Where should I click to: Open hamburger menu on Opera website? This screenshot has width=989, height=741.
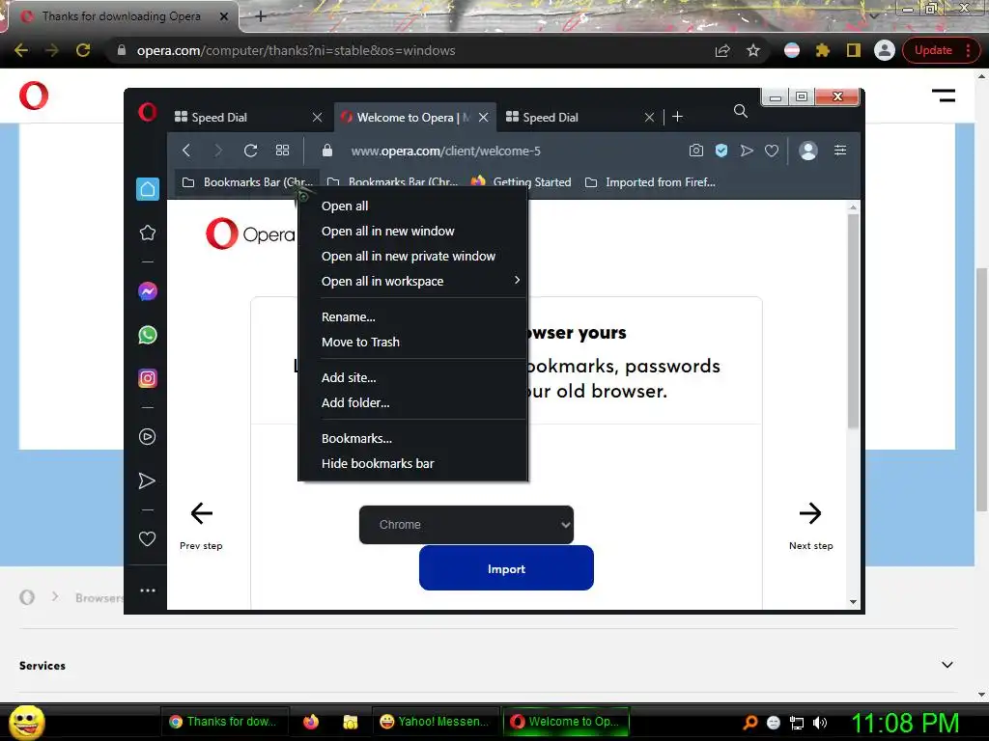pos(944,96)
